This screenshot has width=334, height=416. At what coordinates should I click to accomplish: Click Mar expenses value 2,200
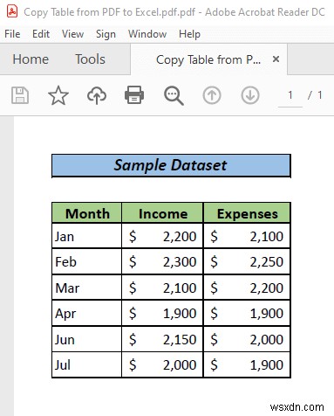pos(267,288)
